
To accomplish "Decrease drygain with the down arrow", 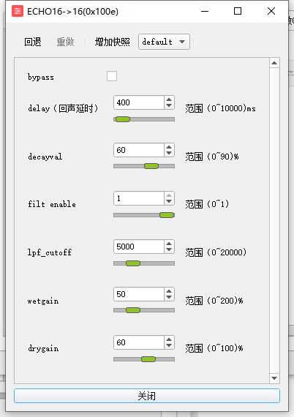I will [x=169, y=345].
